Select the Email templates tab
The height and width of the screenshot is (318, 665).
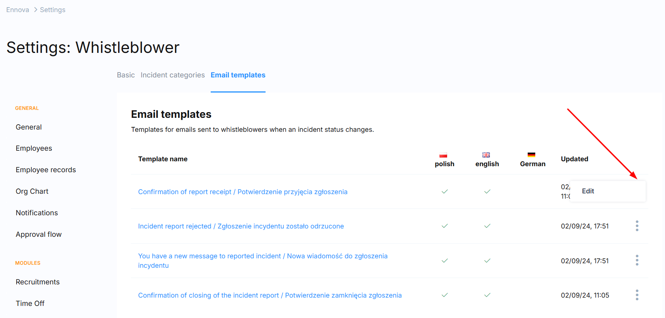coord(238,75)
